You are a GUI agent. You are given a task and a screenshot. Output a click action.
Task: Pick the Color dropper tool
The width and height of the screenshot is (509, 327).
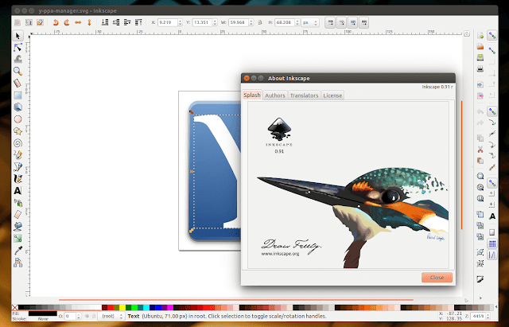pos(17,251)
